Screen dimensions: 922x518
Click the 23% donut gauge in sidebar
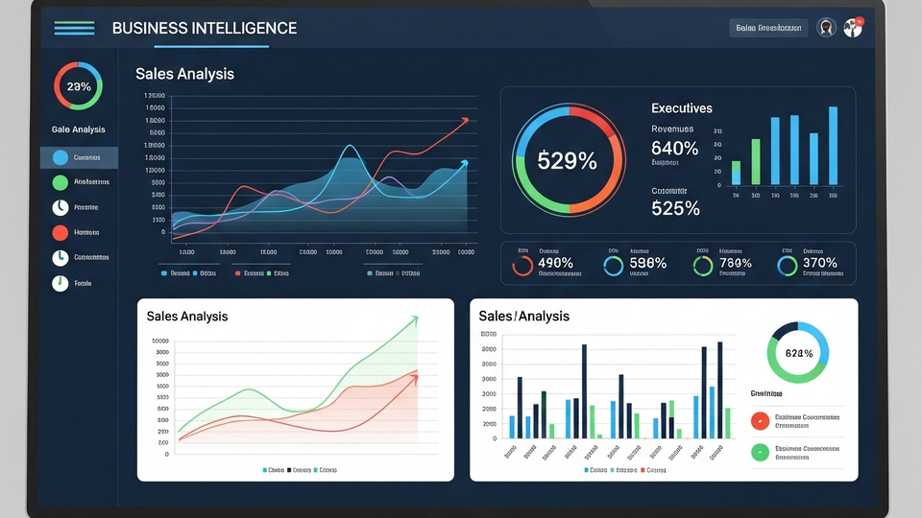point(79,86)
